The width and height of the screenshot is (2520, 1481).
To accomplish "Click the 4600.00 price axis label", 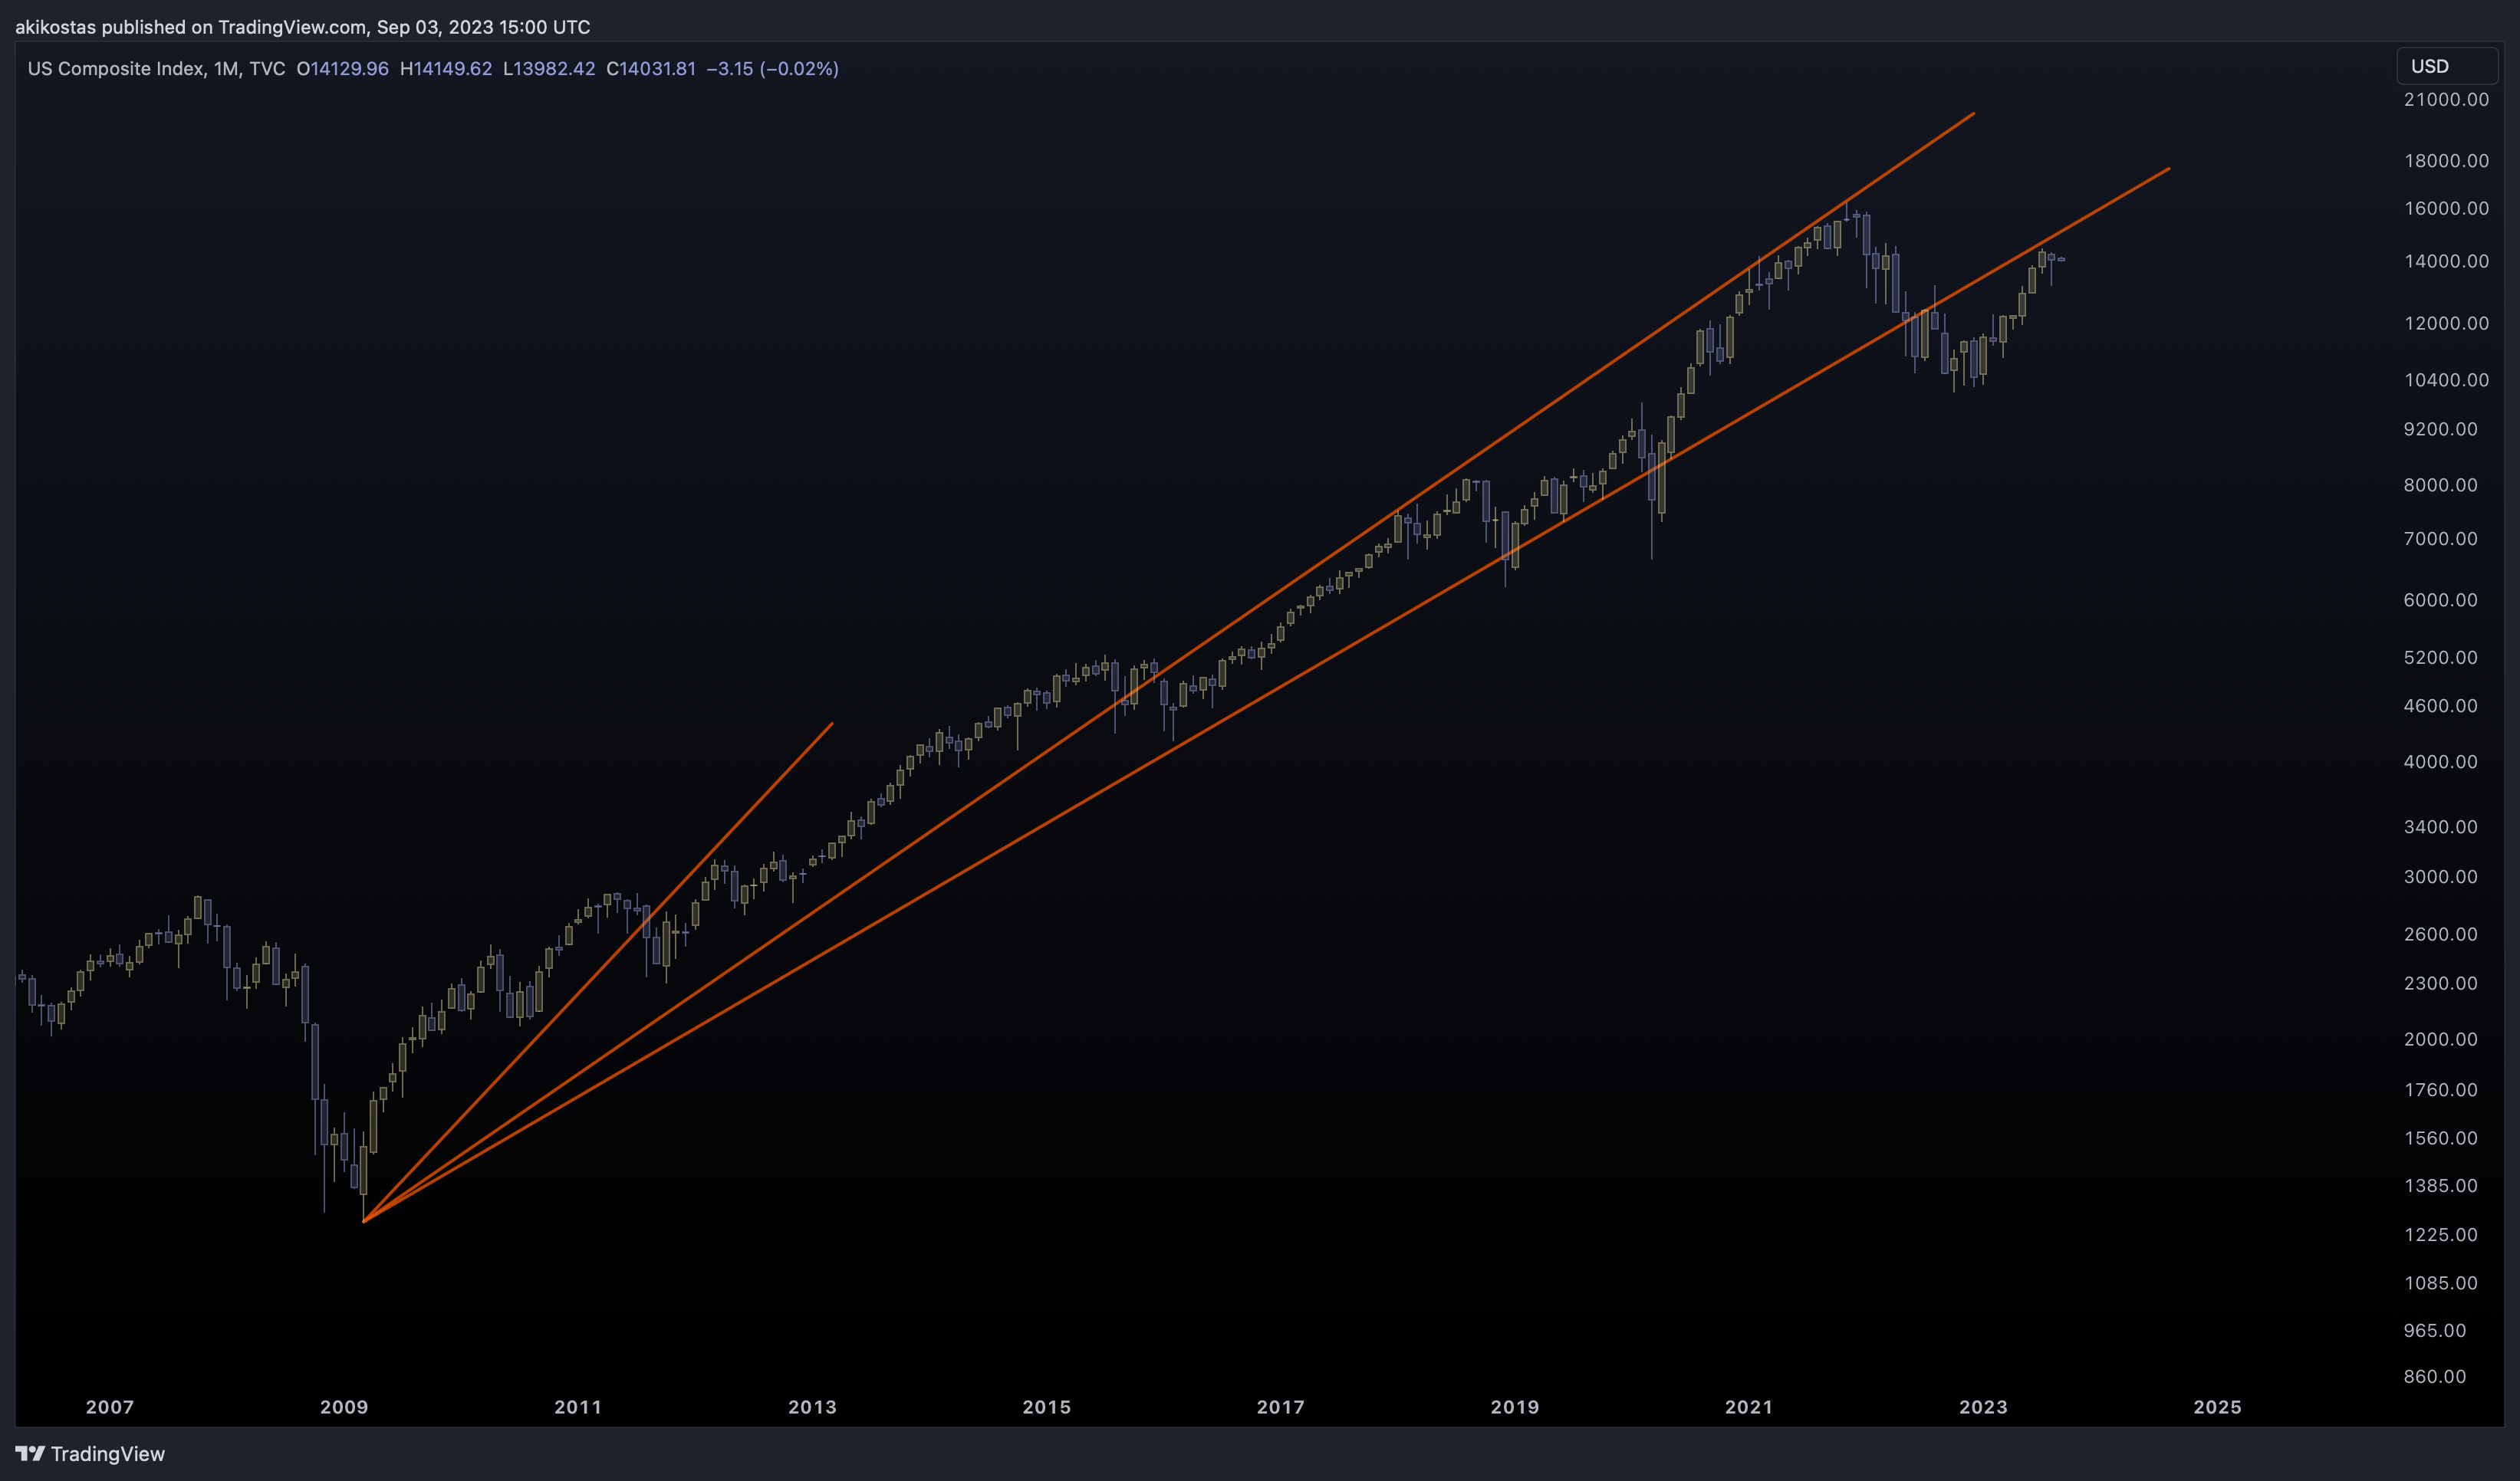I will [2440, 705].
